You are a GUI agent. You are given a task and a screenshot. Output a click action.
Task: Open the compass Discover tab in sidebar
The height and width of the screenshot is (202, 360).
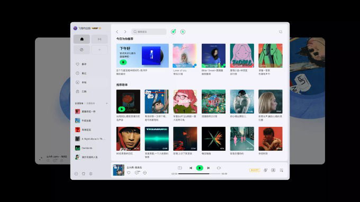(x=82, y=50)
